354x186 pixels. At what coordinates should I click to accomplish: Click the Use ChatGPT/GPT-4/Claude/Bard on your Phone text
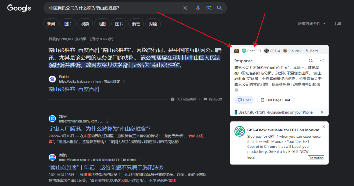[276, 112]
